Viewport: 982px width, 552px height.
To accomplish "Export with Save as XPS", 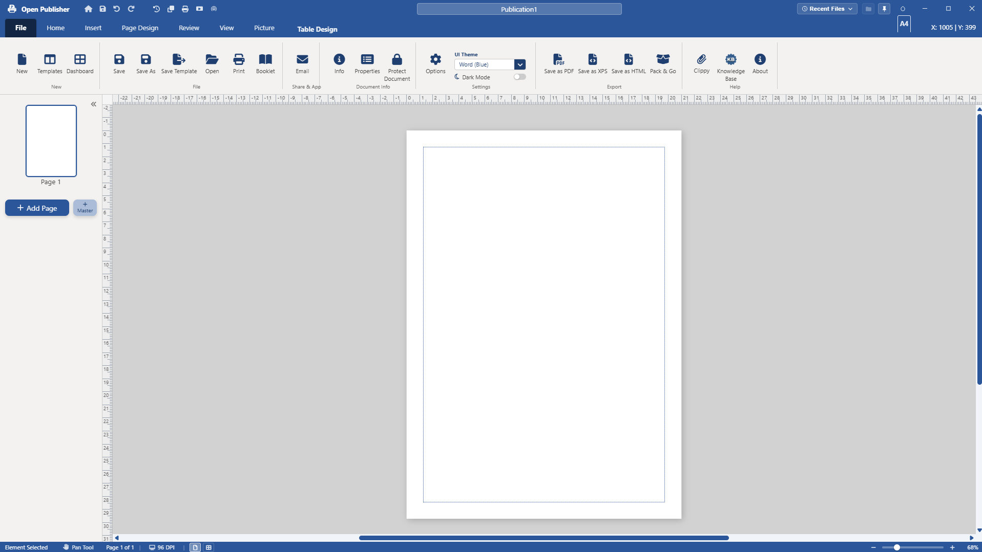I will pyautogui.click(x=593, y=64).
